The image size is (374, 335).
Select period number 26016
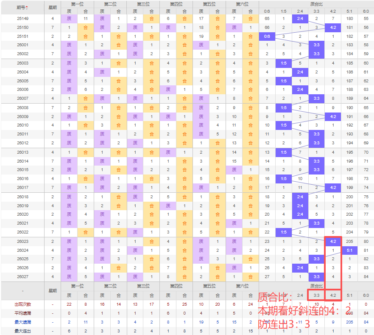pyautogui.click(x=22, y=179)
